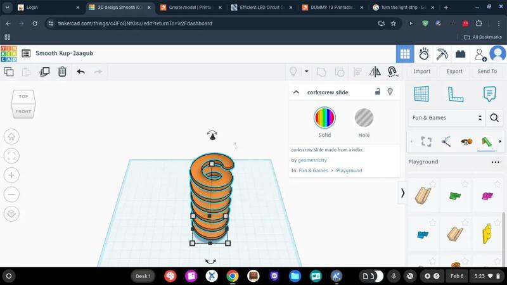This screenshot has height=285, width=507.
Task: Open the Notes tool
Action: (x=489, y=94)
